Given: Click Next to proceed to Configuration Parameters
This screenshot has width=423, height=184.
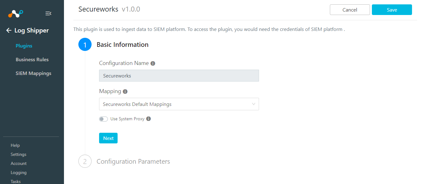Looking at the screenshot, I should (108, 138).
